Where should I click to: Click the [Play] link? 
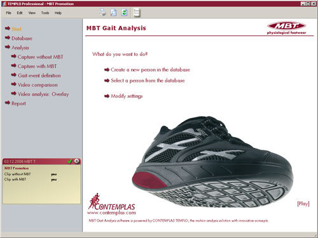coord(303,204)
